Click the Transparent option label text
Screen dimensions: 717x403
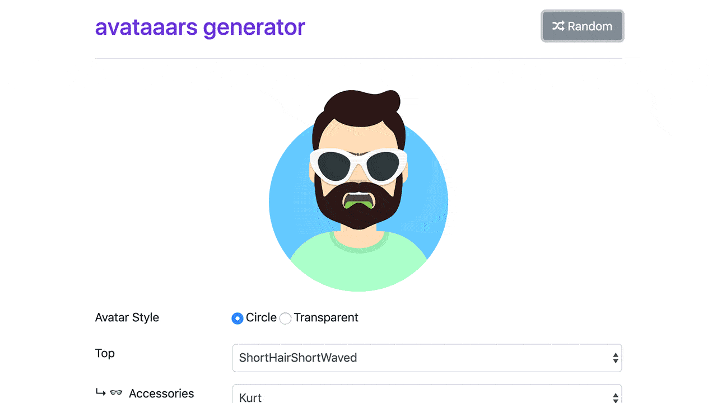coord(326,317)
